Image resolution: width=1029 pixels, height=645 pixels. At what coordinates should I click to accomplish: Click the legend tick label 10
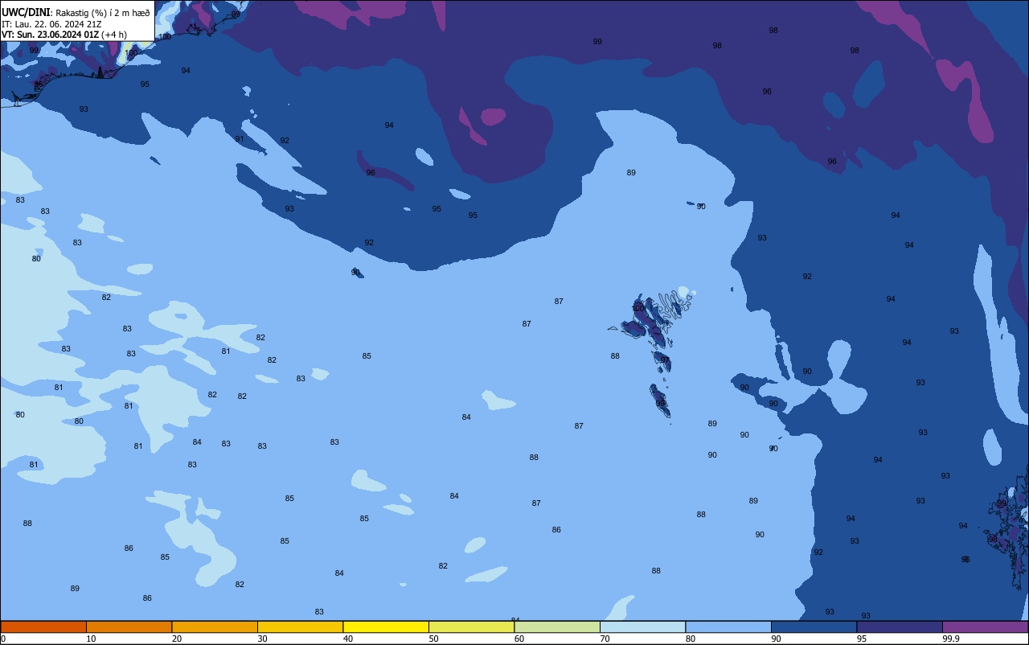(91, 639)
